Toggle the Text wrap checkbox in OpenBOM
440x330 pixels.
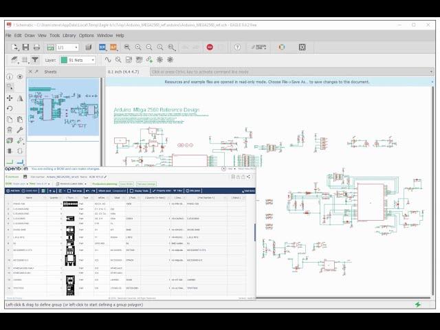(x=69, y=191)
